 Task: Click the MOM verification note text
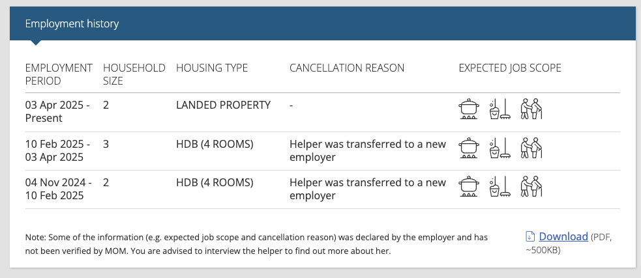[x=256, y=244]
